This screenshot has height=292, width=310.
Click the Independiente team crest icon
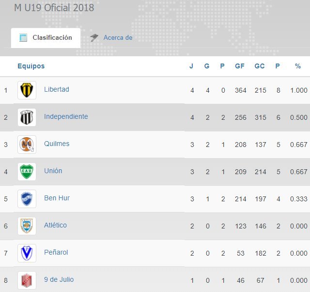(27, 117)
